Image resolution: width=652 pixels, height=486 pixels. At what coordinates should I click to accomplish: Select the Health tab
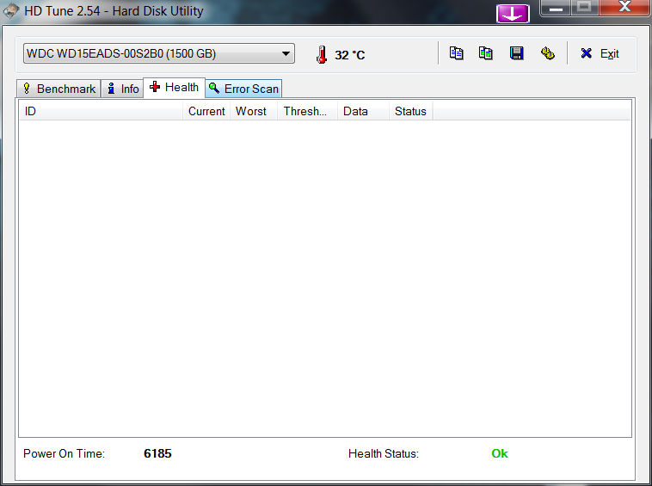[175, 87]
